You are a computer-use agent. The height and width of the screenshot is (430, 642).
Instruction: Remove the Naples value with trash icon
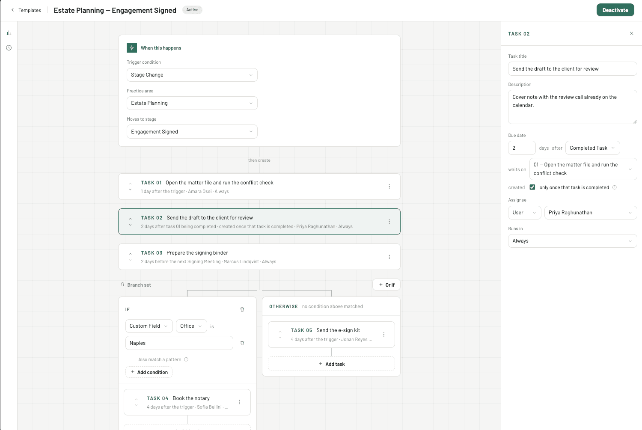point(242,343)
